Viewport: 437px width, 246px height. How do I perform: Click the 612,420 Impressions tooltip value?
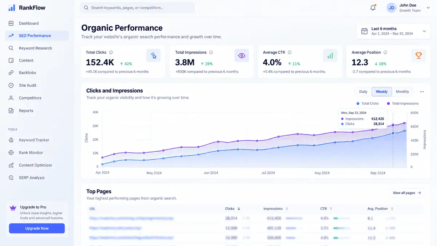pyautogui.click(x=378, y=119)
